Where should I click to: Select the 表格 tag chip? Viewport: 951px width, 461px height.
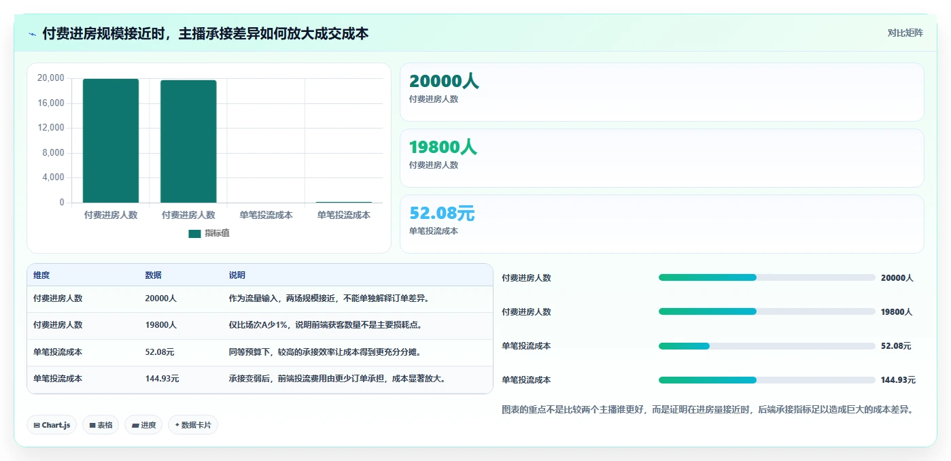pos(101,425)
